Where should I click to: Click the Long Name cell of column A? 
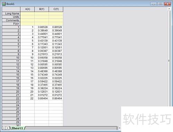pyautogui.click(x=27, y=13)
